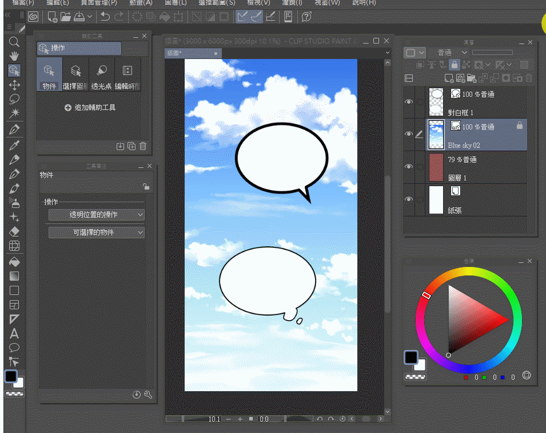Viewport: 546px width, 433px height.
Task: Click the Undo arrow in command bar
Action: click(105, 17)
